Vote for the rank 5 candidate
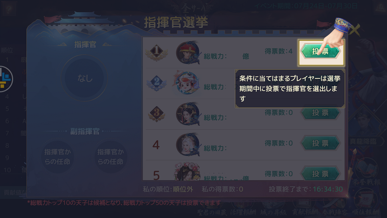Viewport: 387px width, 218px height. coord(320,174)
